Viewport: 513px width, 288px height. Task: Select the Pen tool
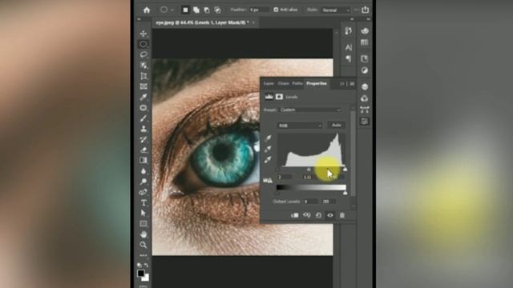pos(143,192)
